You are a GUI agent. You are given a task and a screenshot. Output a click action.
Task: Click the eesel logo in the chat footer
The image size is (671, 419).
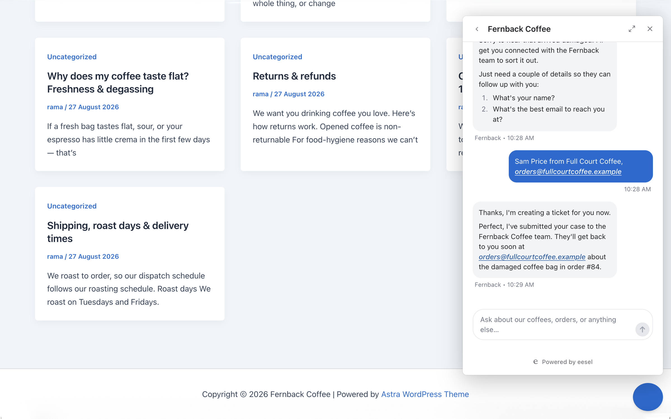(535, 362)
